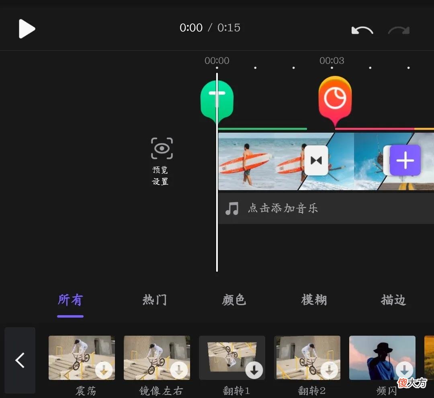Switch to the 颜色 tab
The width and height of the screenshot is (434, 398).
pyautogui.click(x=234, y=300)
